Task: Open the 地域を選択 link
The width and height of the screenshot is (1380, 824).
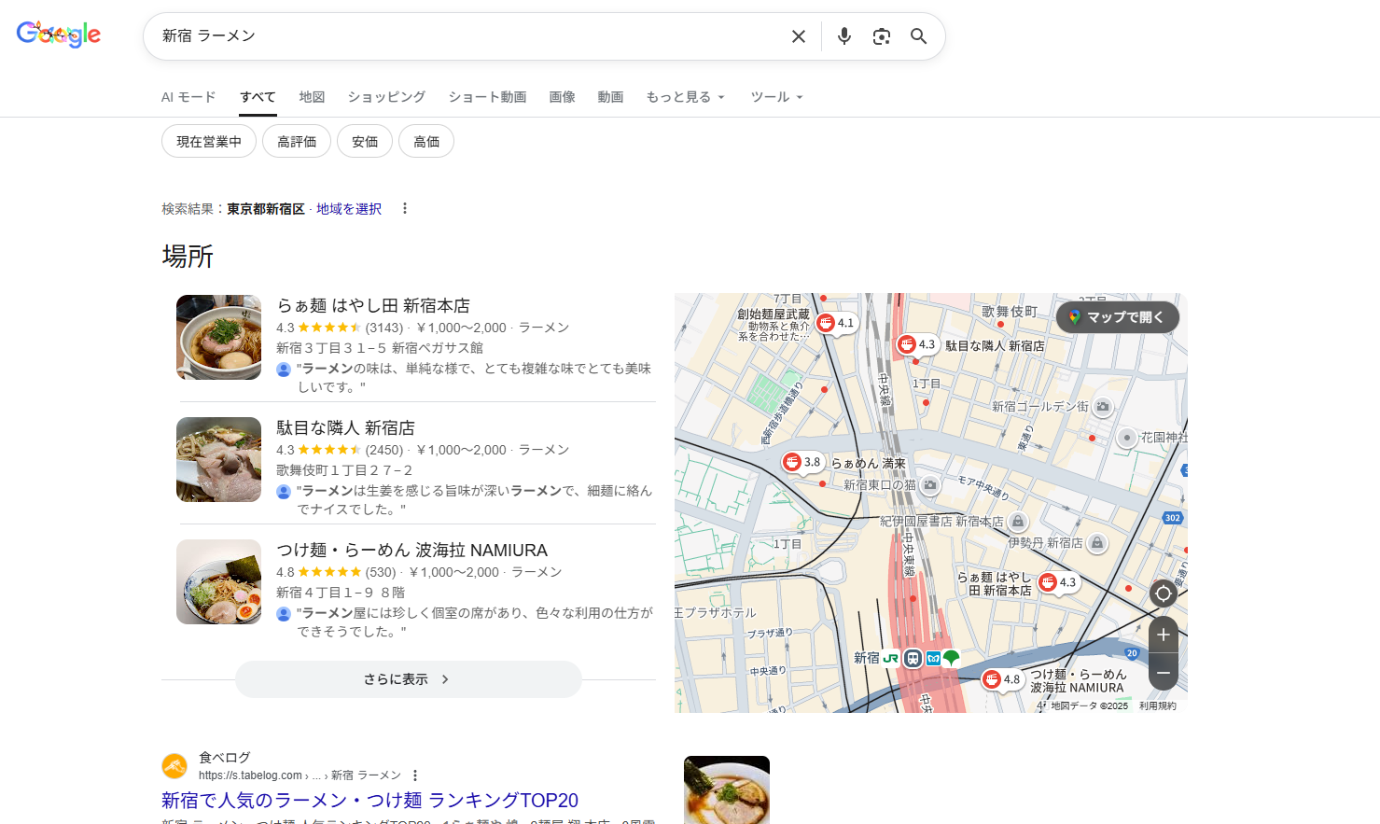Action: click(349, 209)
